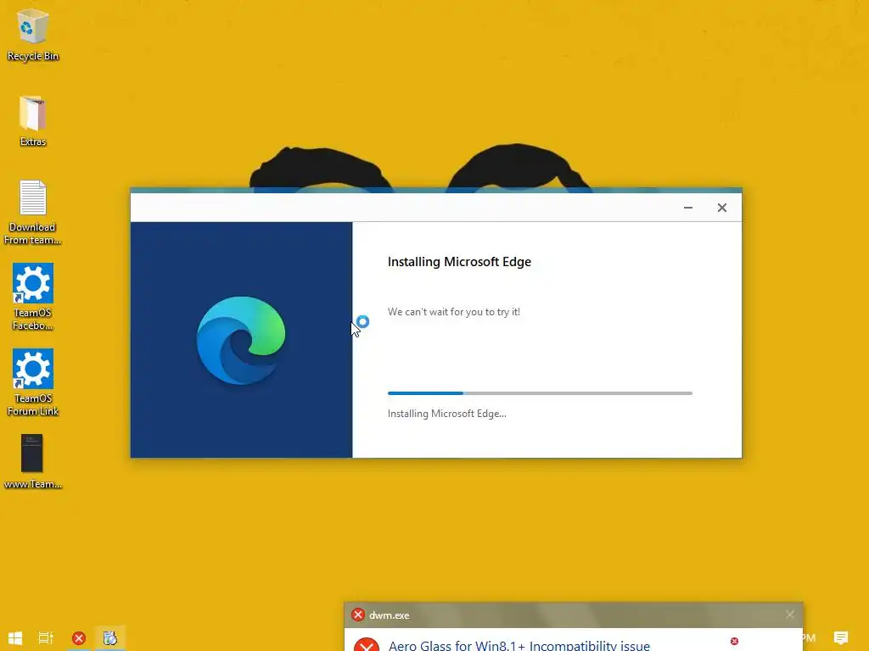Viewport: 869px width, 651px height.
Task: Click the 'We can't wait for you to try it!' text
Action: point(453,312)
